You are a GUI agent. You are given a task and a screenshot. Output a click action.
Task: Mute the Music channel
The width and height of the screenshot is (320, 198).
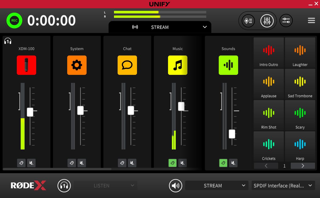point(182,163)
